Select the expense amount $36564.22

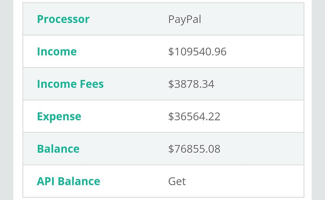pyautogui.click(x=194, y=117)
